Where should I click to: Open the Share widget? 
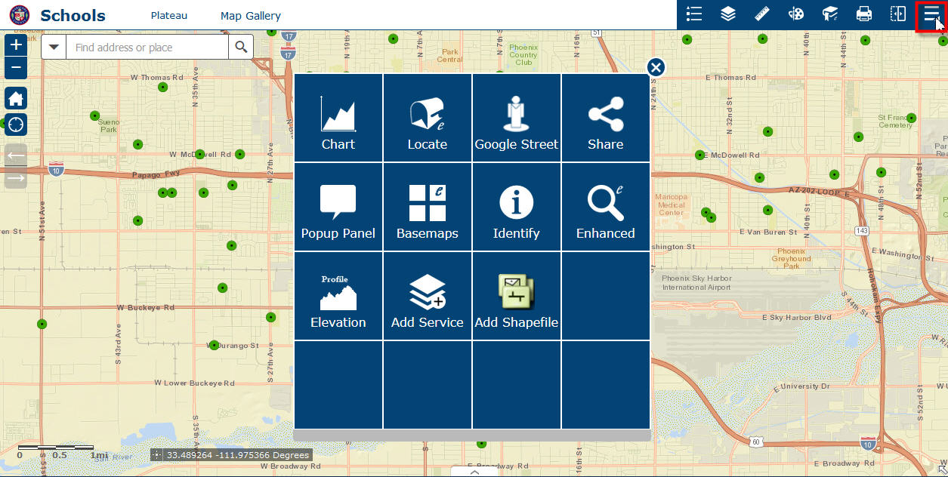point(605,118)
